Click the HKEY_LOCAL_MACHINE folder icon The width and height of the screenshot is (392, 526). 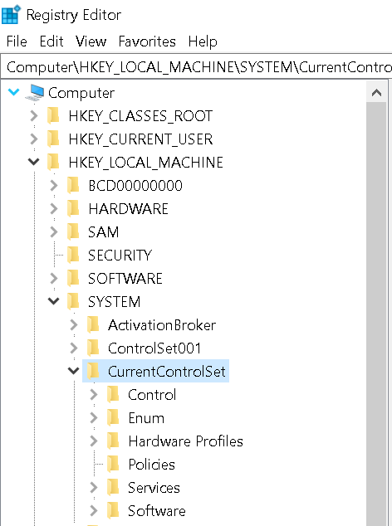point(53,162)
